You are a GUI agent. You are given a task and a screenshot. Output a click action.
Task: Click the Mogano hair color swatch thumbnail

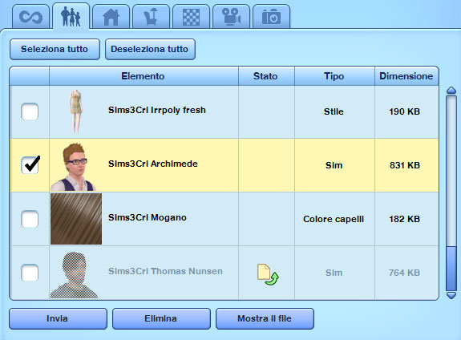76,219
